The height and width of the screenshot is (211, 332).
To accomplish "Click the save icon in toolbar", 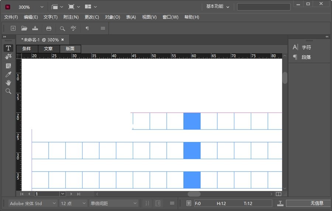I will coord(35,28).
